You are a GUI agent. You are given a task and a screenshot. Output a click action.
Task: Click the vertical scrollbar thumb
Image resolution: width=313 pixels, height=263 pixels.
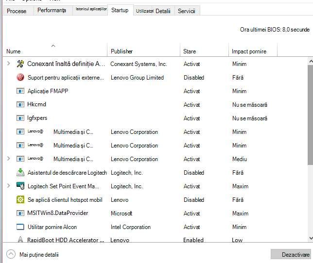311,115
